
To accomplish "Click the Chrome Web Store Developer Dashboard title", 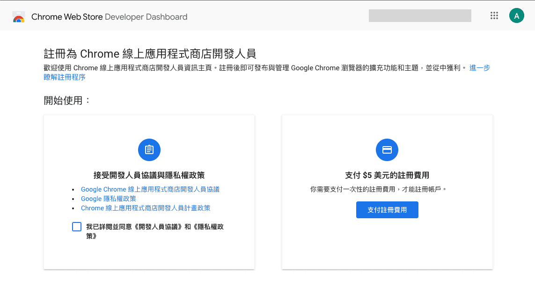I will click(x=109, y=17).
